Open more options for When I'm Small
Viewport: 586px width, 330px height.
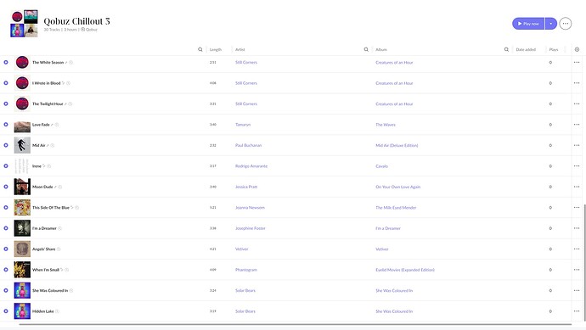tap(577, 270)
